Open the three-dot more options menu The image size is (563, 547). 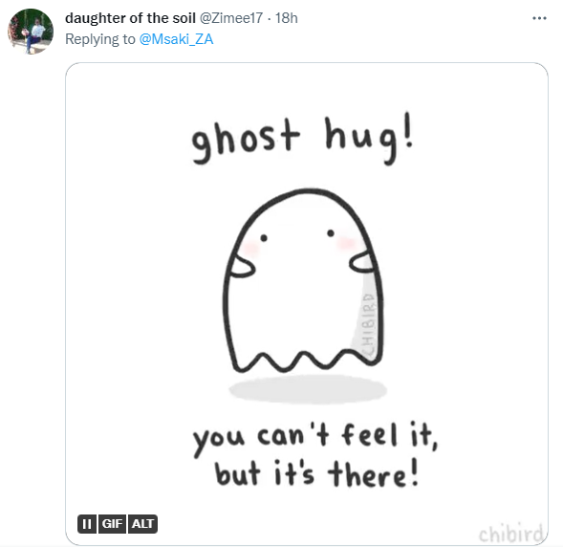pyautogui.click(x=539, y=18)
